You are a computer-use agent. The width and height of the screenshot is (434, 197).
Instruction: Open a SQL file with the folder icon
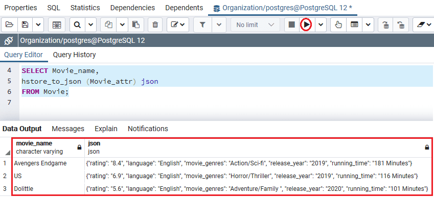[x=9, y=24]
